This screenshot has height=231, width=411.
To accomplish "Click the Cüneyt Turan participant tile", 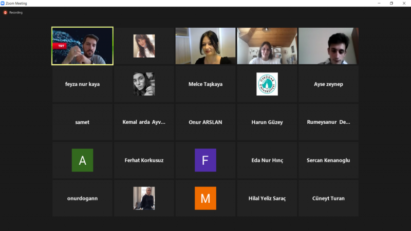I will pyautogui.click(x=329, y=198).
